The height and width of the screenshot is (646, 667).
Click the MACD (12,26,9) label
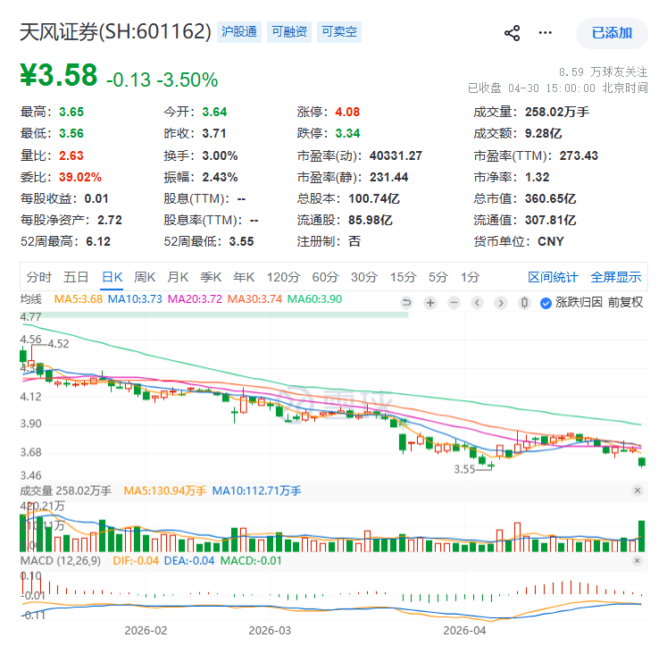click(x=61, y=561)
